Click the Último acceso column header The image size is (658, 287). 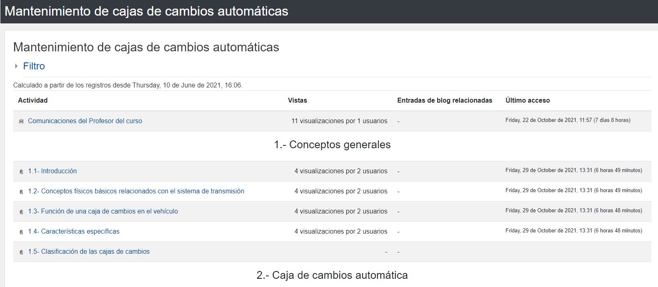click(528, 100)
